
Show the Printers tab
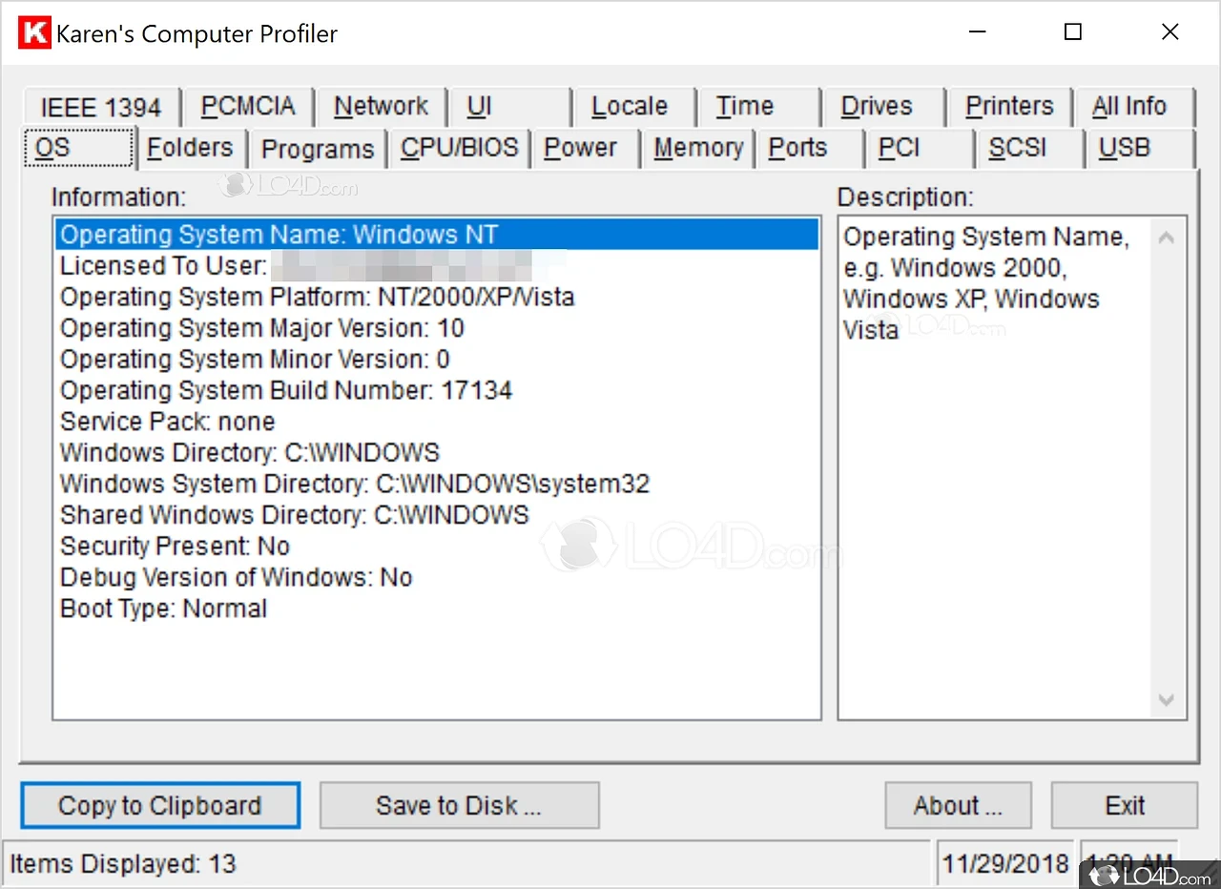click(x=1009, y=107)
